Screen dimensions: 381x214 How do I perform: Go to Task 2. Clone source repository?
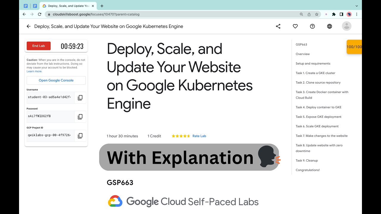318,83
